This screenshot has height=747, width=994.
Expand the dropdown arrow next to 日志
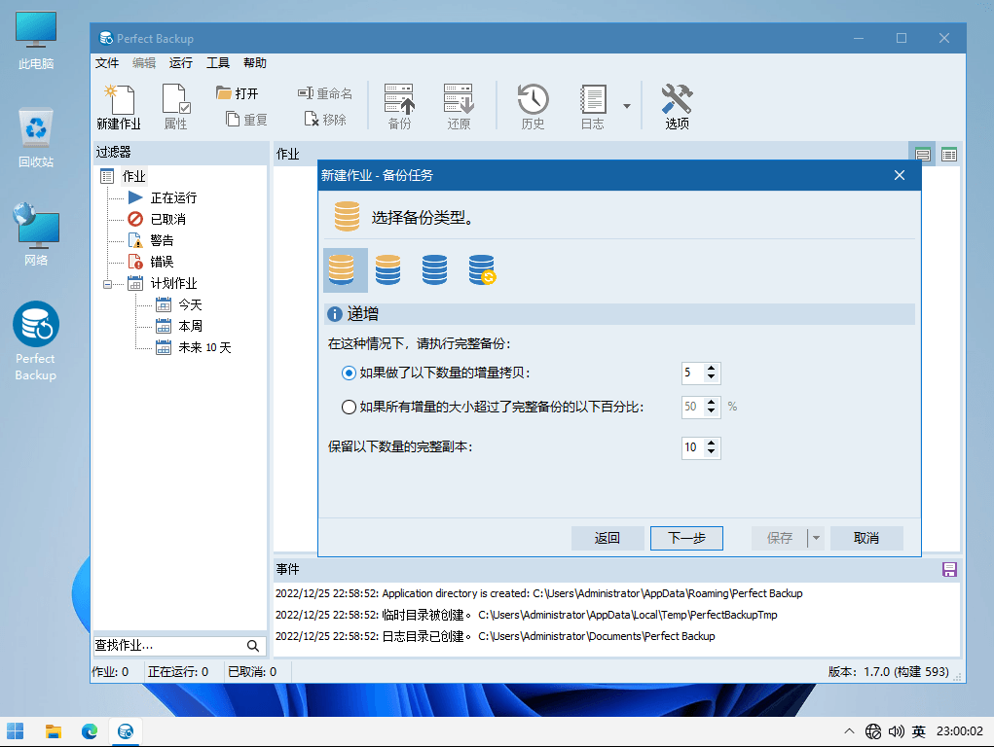coord(626,106)
